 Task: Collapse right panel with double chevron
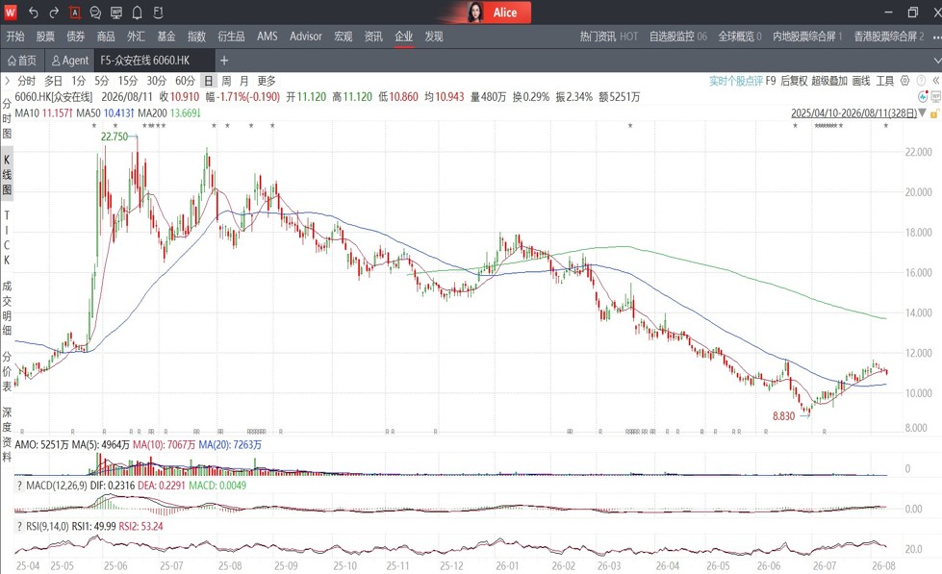click(x=936, y=81)
